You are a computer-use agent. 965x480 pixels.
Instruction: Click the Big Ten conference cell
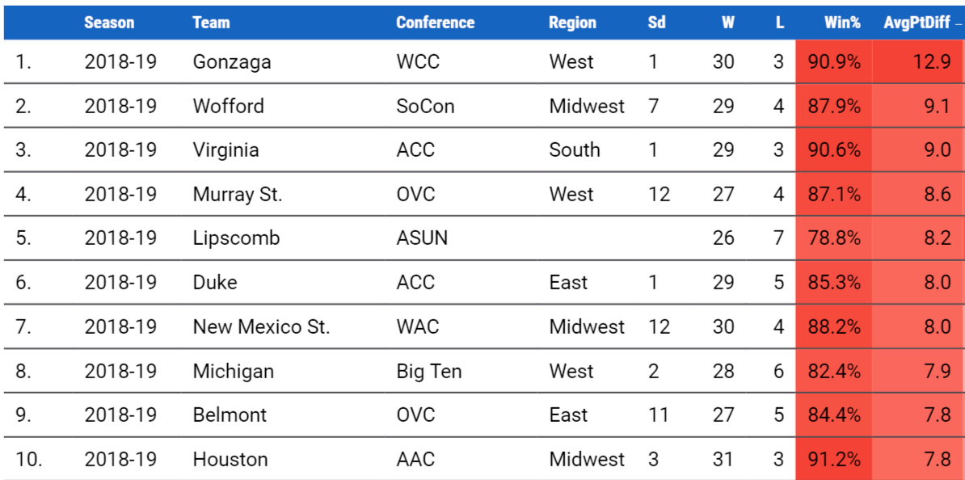[429, 371]
